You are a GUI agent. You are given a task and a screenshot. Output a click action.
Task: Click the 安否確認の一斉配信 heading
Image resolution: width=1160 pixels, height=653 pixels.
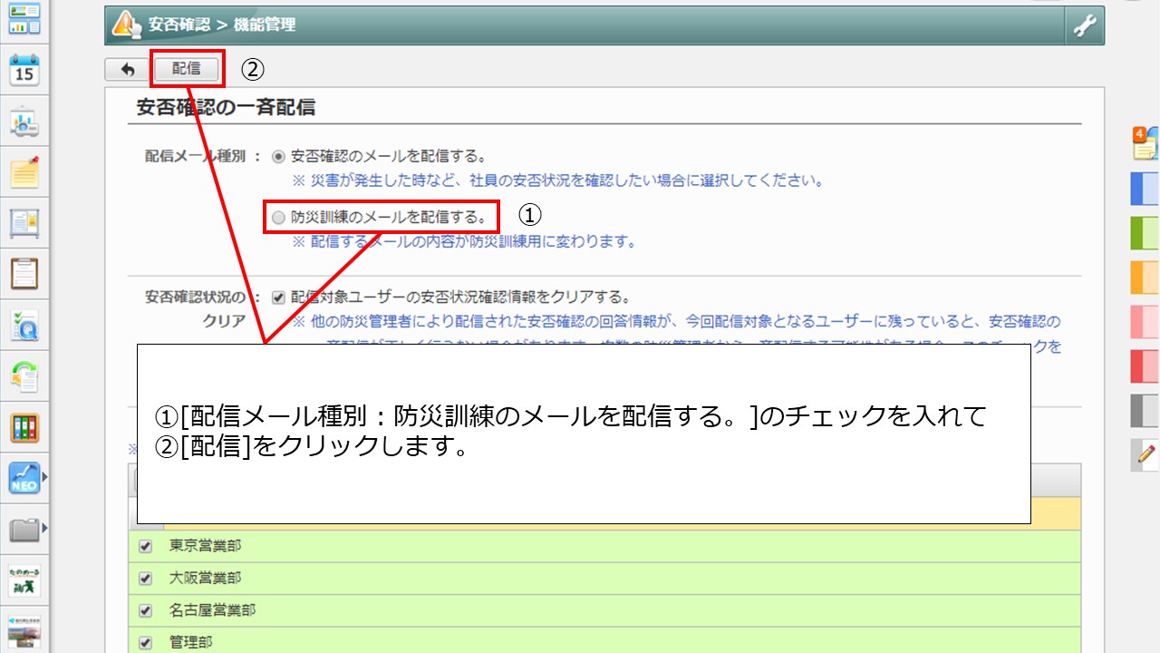pos(226,107)
